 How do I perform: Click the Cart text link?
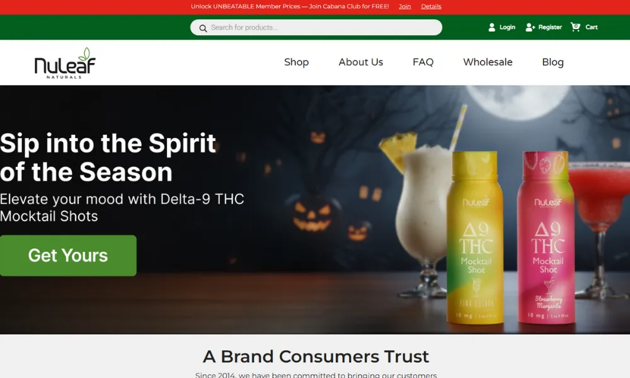pyautogui.click(x=592, y=27)
